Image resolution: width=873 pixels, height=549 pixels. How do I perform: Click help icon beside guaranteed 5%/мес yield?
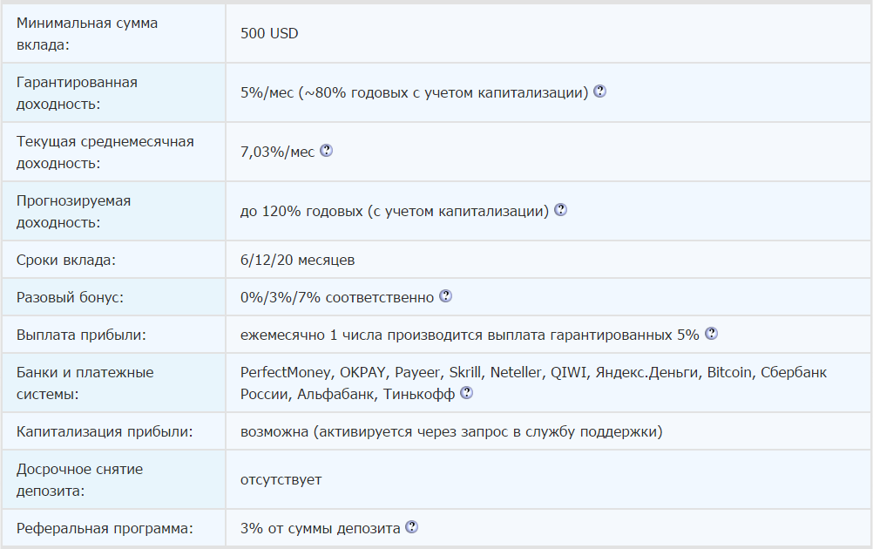tap(599, 91)
